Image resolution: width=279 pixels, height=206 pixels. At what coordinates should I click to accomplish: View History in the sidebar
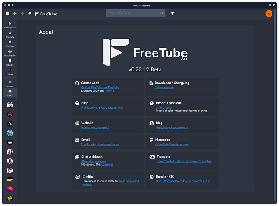point(10,71)
